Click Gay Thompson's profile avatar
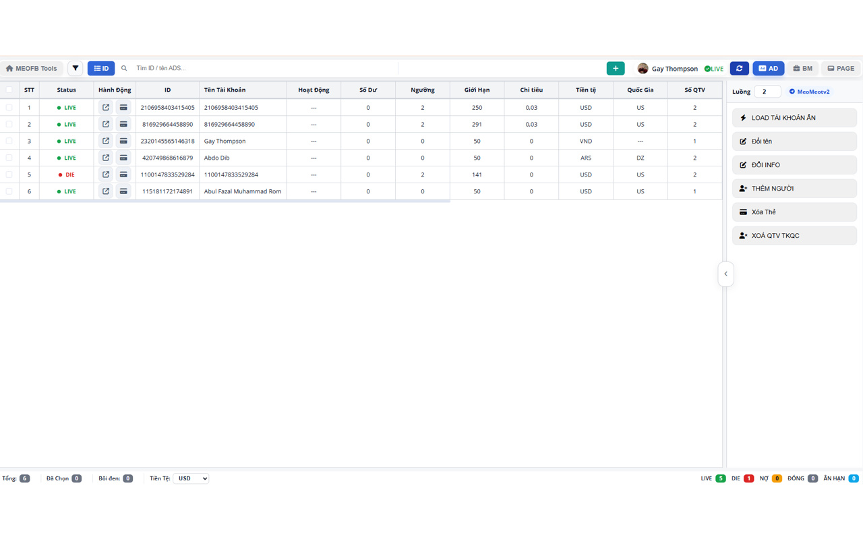 pyautogui.click(x=643, y=68)
